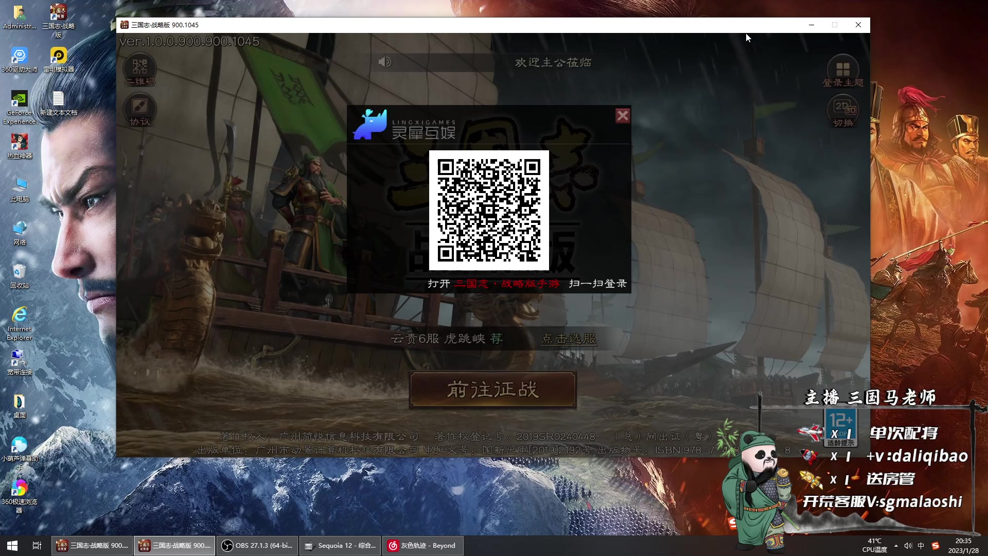Viewport: 988px width, 556px height.
Task: Open the 二维码 QR code login icon
Action: [x=139, y=69]
